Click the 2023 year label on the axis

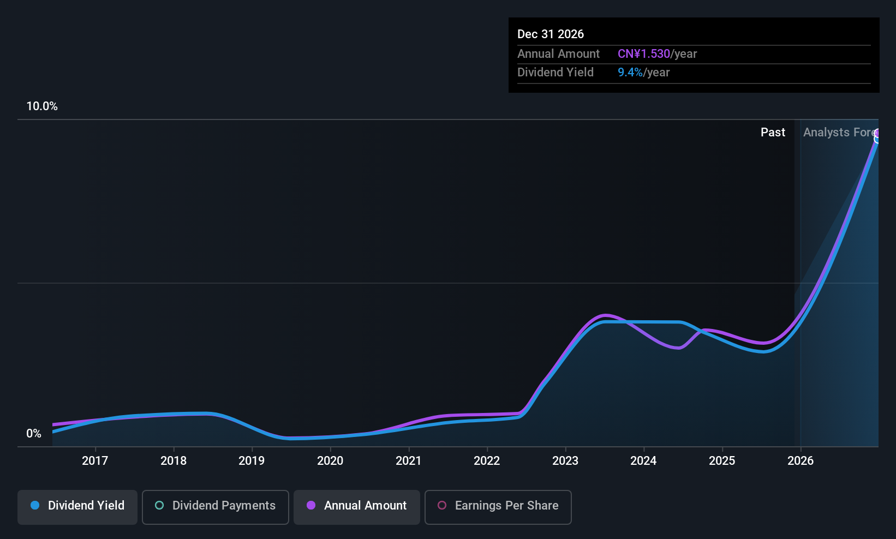565,460
